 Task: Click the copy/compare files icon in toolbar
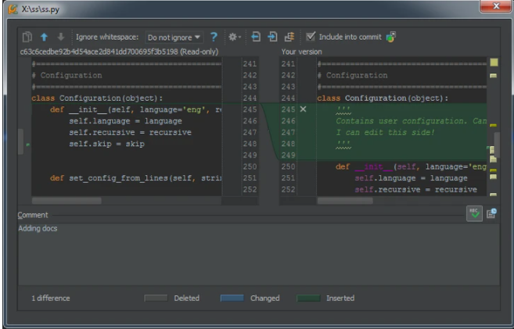point(27,37)
